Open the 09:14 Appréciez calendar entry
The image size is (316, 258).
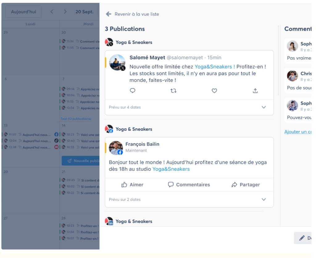pos(80,89)
